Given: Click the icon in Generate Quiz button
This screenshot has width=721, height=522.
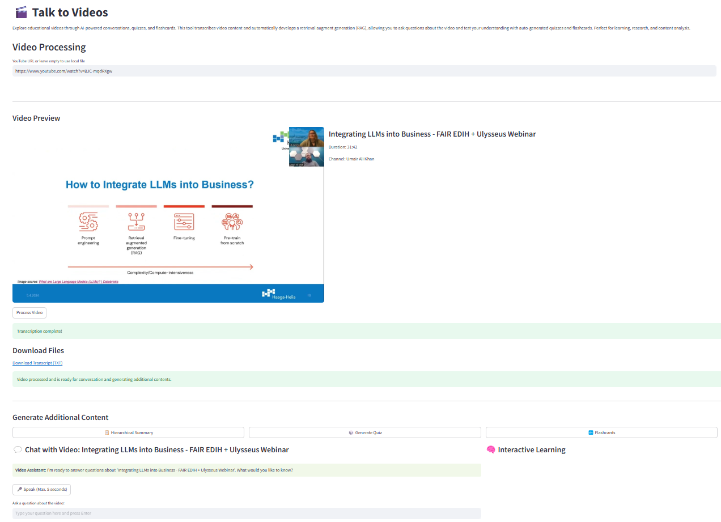Looking at the screenshot, I should point(351,432).
